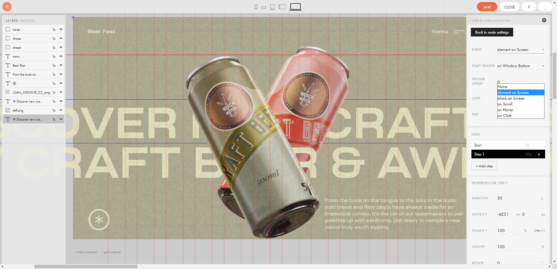The height and width of the screenshot is (269, 557).
Task: Switch to landscape tablet screen view
Action: pos(282,7)
